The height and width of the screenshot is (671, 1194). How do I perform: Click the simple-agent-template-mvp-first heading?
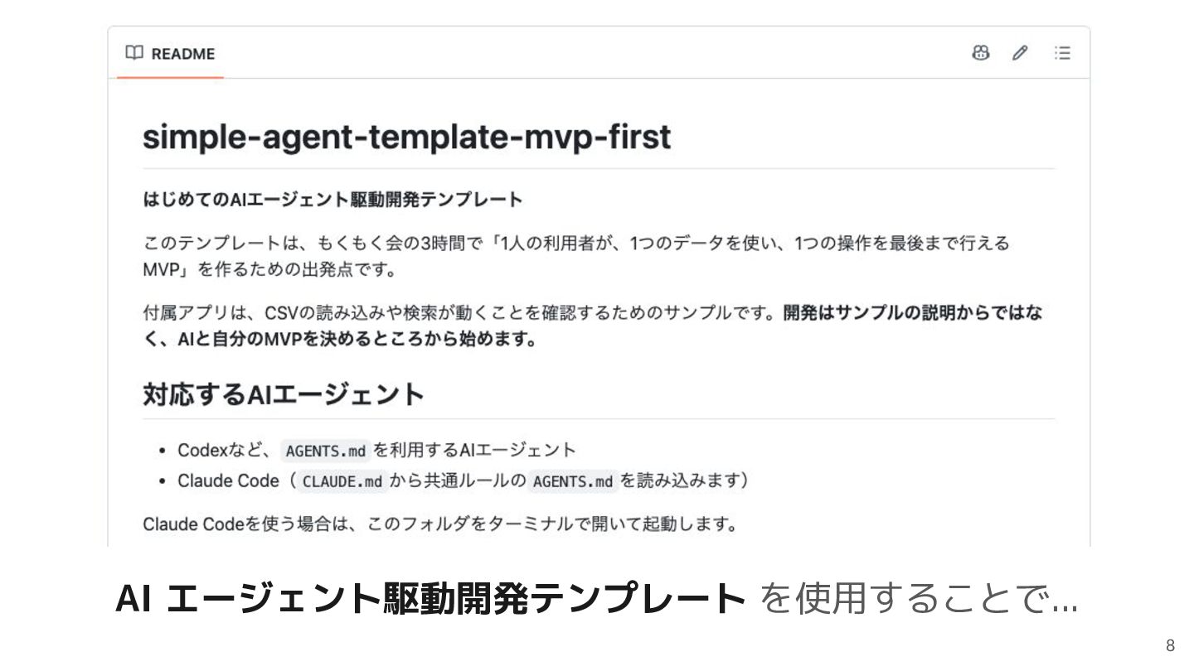pyautogui.click(x=406, y=137)
